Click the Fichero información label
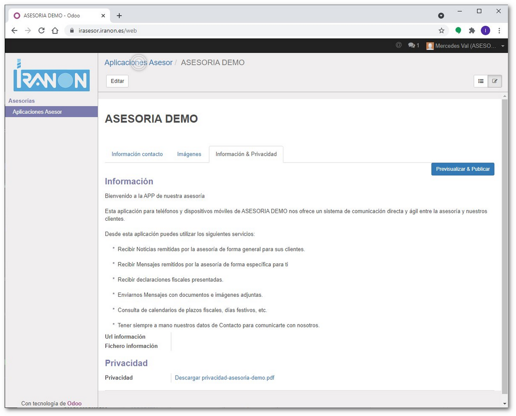The height and width of the screenshot is (416, 516). 131,346
